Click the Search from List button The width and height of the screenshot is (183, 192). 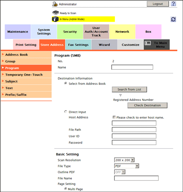point(130,89)
